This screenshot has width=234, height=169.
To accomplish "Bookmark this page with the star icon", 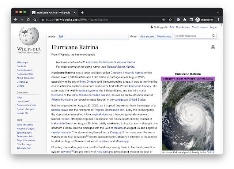I will [170, 20].
